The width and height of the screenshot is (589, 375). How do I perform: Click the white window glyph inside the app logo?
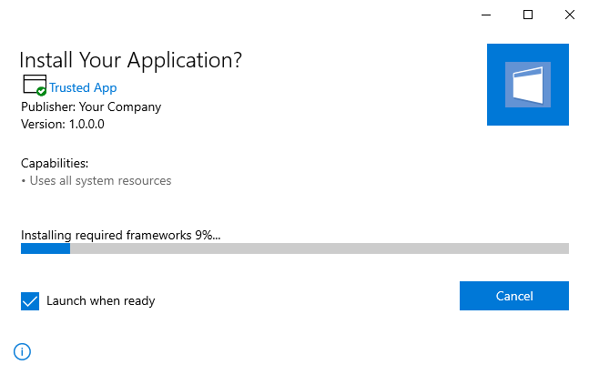click(528, 85)
